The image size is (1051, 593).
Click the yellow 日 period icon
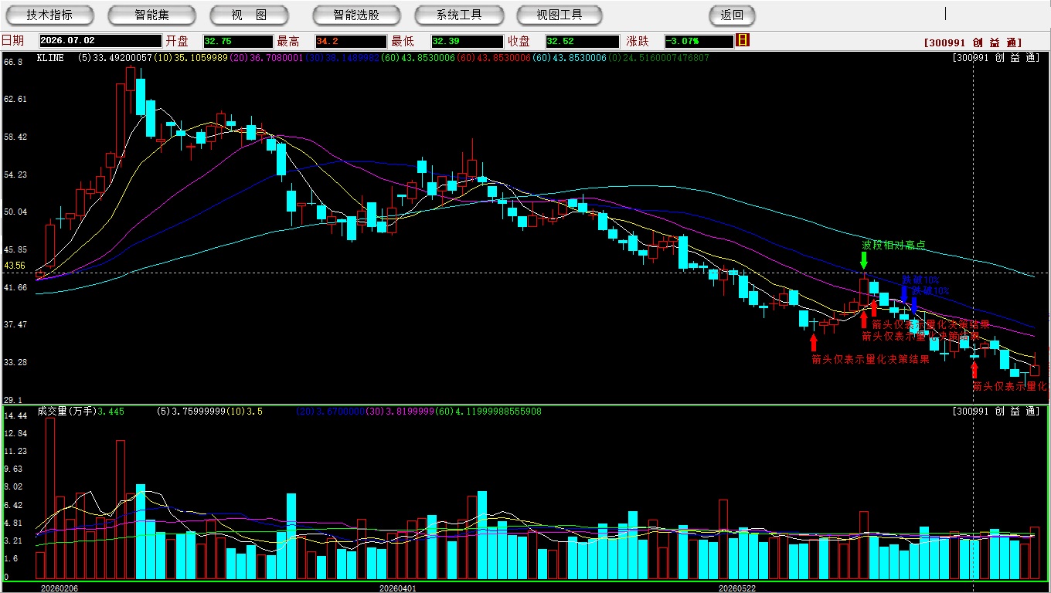743,40
